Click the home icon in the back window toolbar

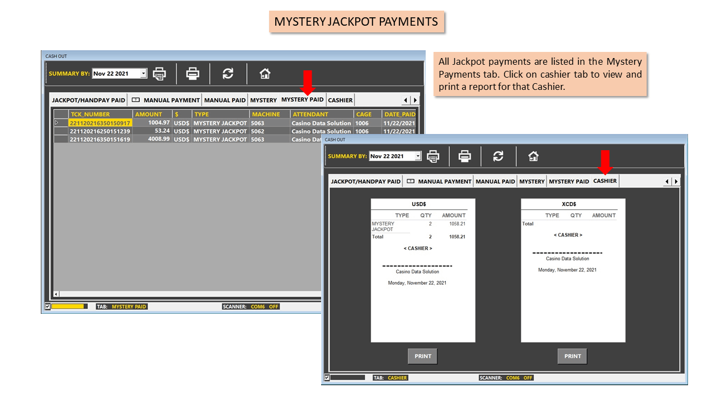pyautogui.click(x=265, y=73)
